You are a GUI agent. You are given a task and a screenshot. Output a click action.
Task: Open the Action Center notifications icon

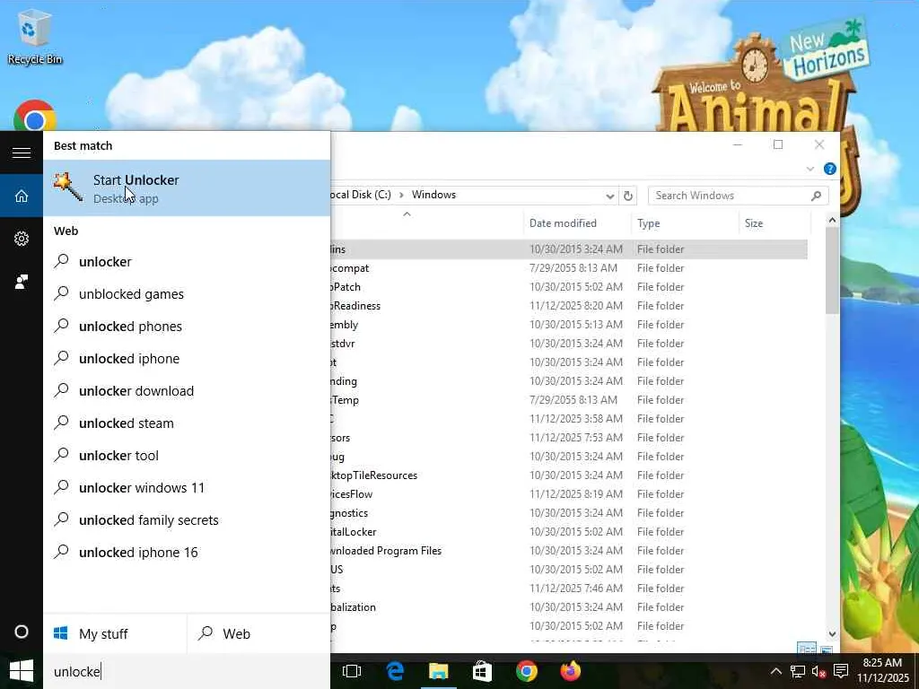(x=841, y=671)
